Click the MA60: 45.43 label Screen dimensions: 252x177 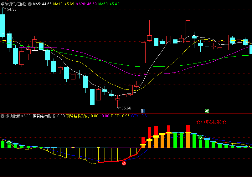109,4
